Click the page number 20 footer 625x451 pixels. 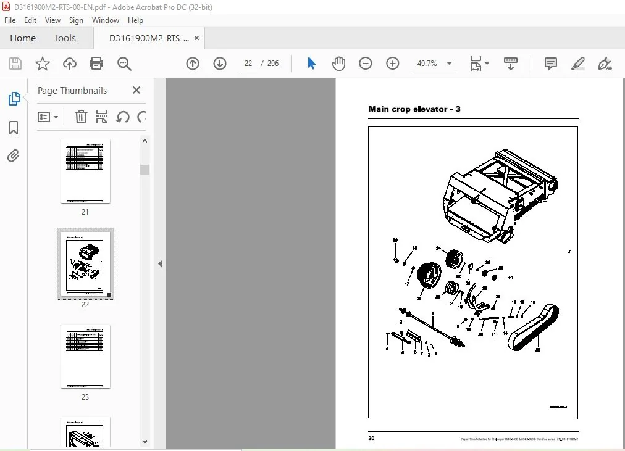(x=371, y=438)
